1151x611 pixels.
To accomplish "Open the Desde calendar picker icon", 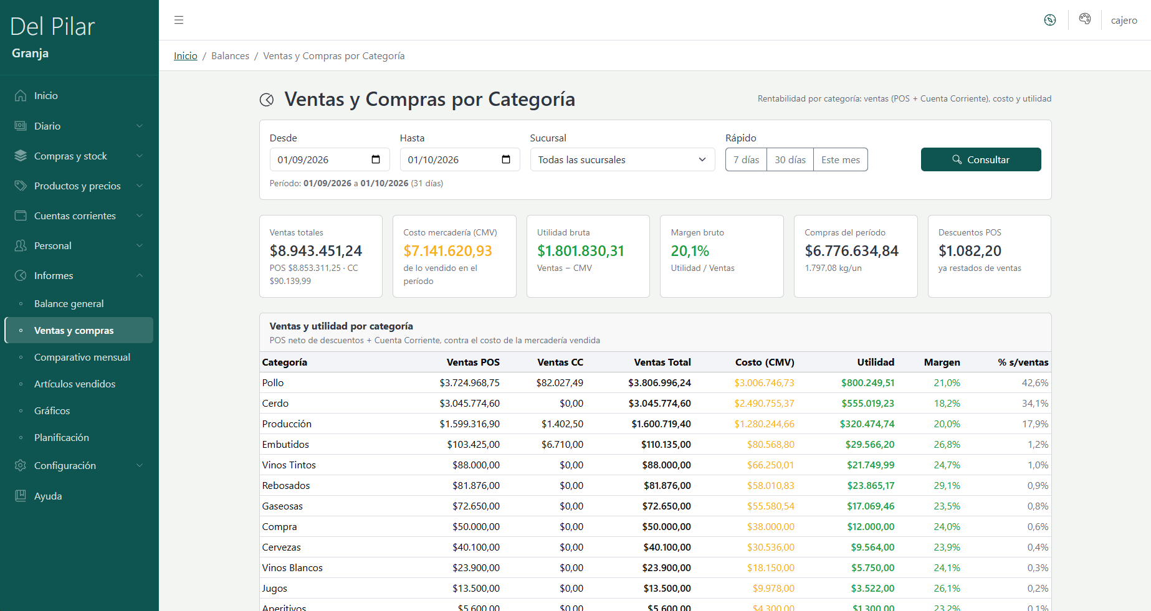I will (376, 159).
